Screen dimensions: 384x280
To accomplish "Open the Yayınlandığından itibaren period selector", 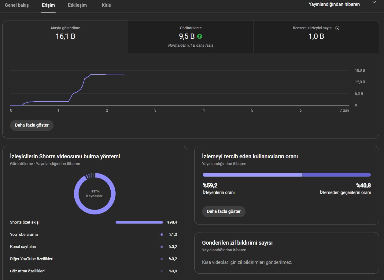I will tap(334, 4).
